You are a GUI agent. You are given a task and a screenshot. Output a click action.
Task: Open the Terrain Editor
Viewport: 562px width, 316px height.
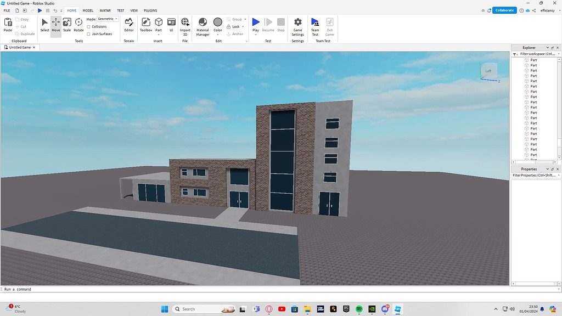(128, 25)
